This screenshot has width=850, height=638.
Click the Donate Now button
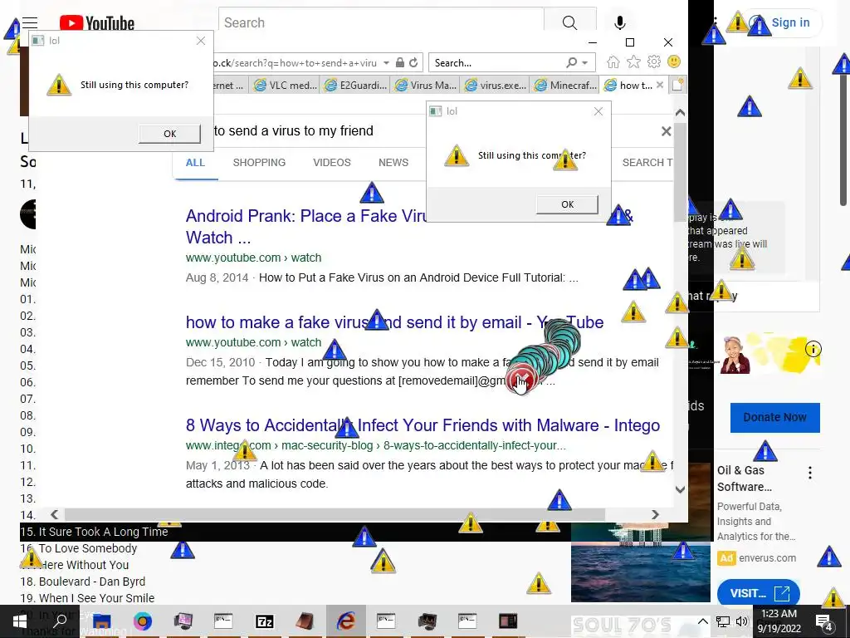(774, 417)
